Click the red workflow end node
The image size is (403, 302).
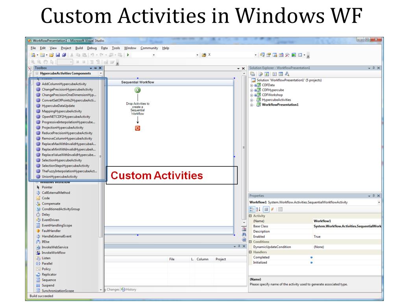137,128
